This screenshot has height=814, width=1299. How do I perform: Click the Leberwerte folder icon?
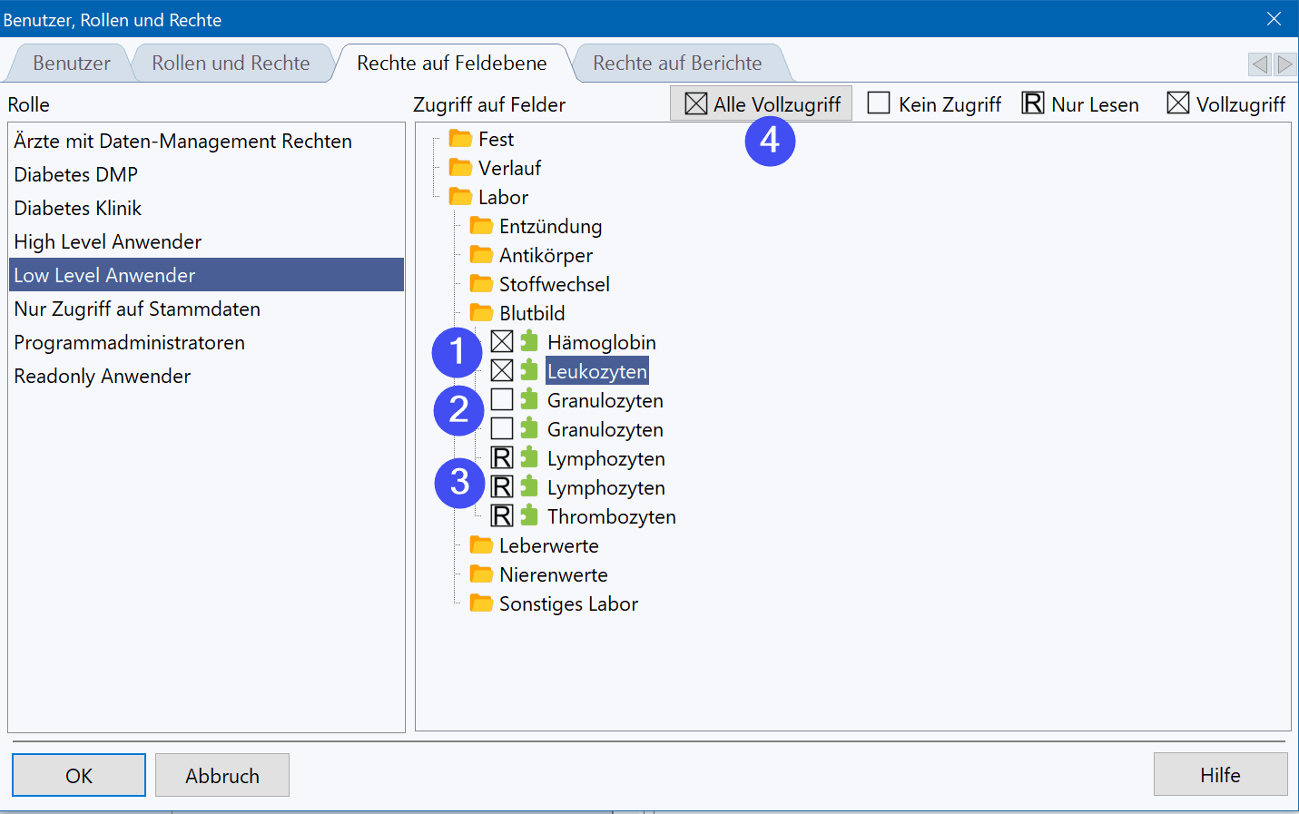pos(481,545)
